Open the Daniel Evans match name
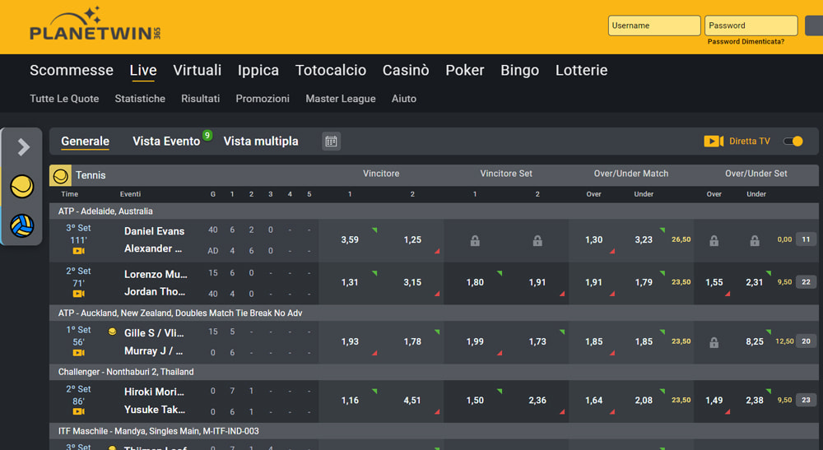Viewport: 823px width, 450px height. [154, 231]
